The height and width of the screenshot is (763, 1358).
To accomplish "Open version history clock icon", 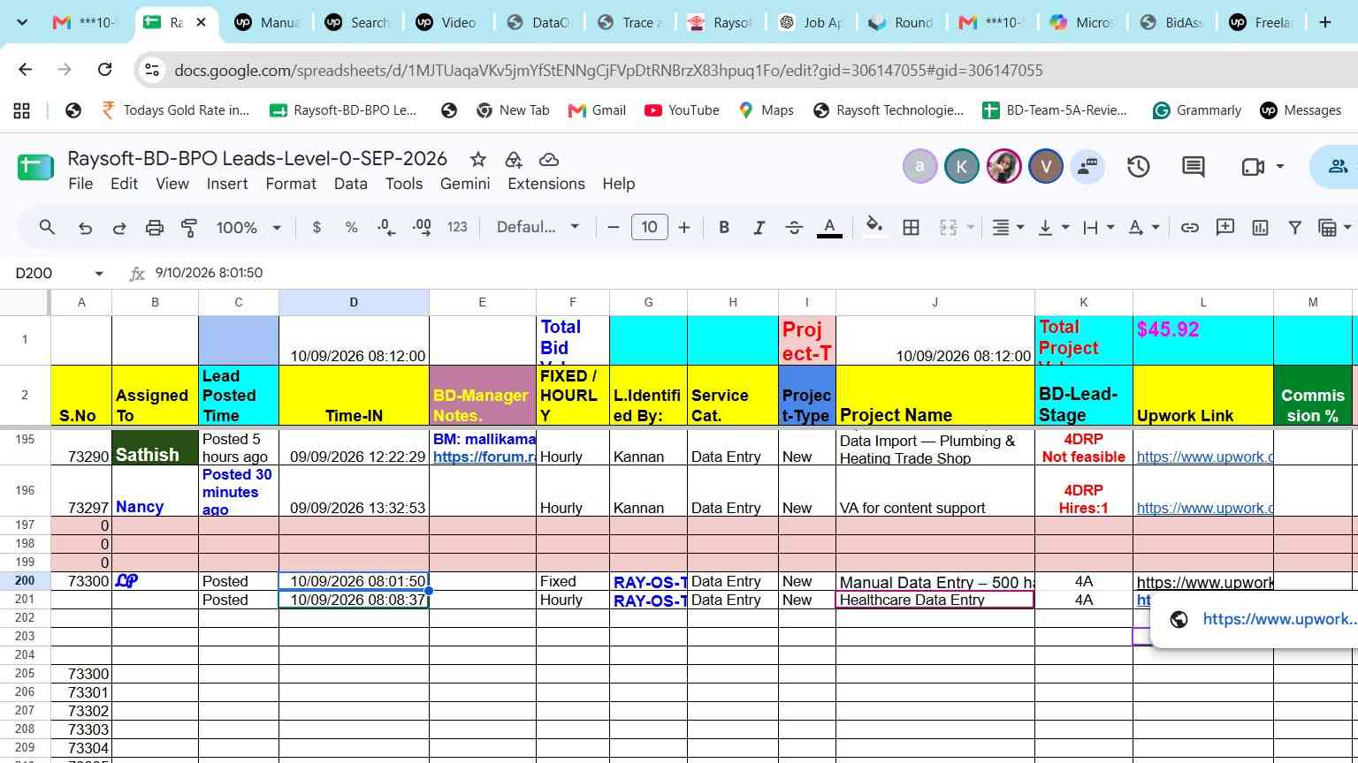I will 1139,167.
